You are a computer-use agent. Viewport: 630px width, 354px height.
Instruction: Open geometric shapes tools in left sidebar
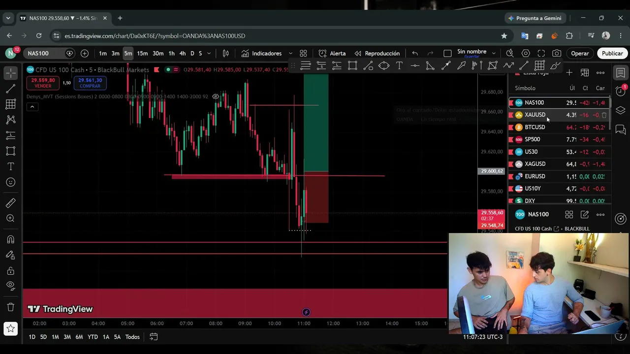click(10, 151)
